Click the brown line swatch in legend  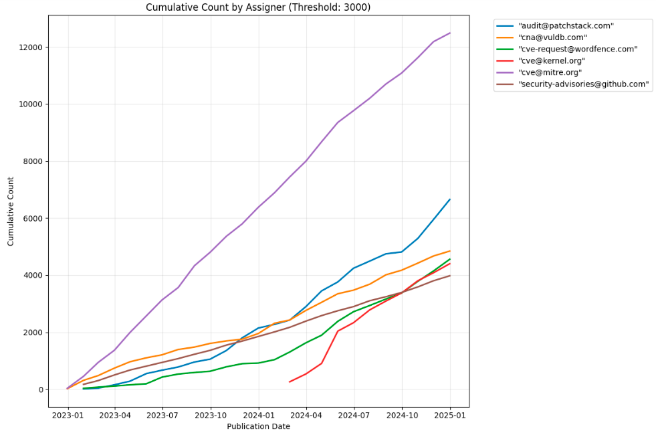tap(505, 84)
